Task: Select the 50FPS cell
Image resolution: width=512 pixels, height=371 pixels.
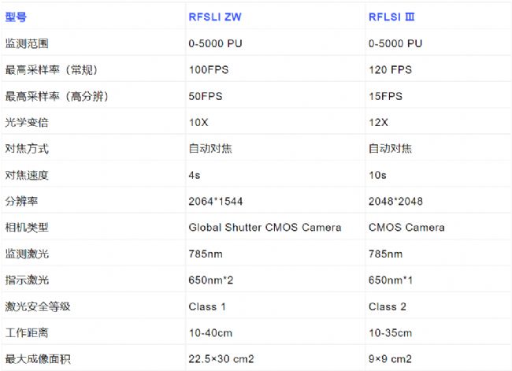Action: point(206,95)
